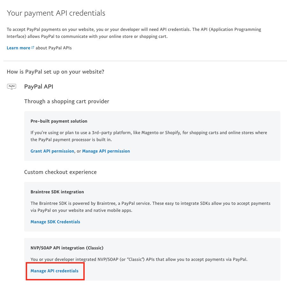Select the PayPal API section title
The image size is (287, 287).
click(x=38, y=87)
